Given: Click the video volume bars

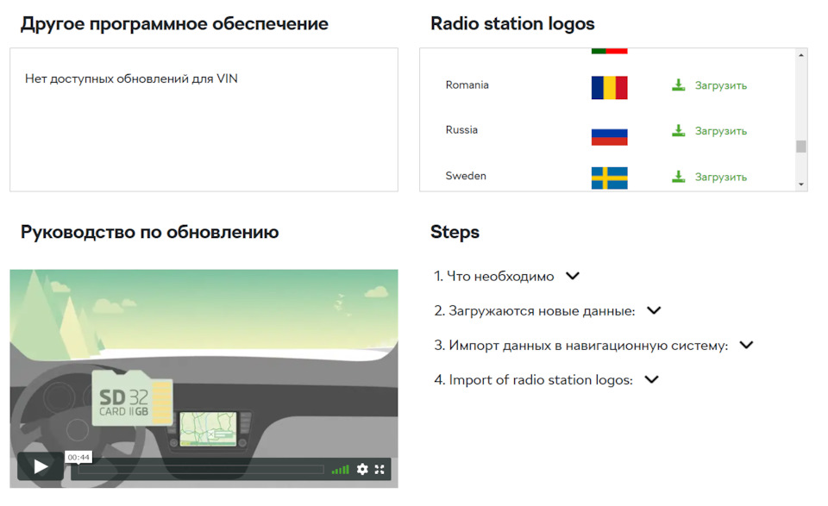Looking at the screenshot, I should click(340, 469).
